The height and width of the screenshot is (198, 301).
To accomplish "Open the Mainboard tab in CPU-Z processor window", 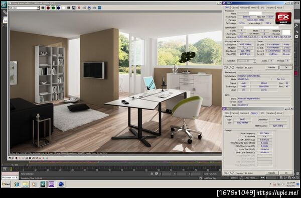I will coord(244,8).
